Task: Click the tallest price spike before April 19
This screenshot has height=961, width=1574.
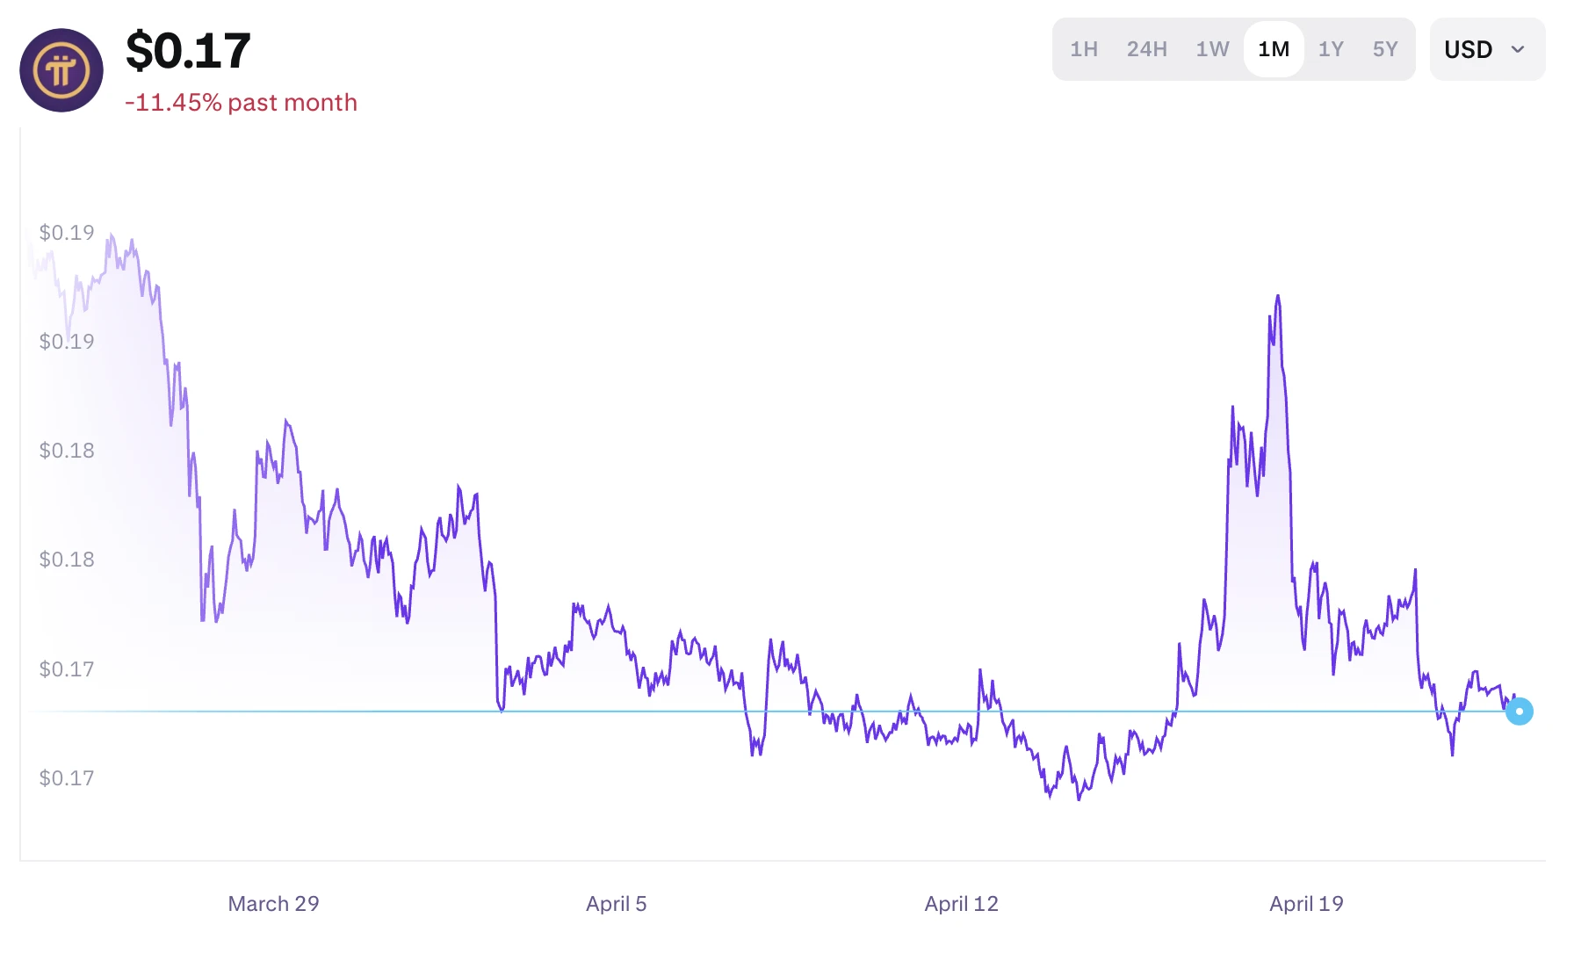Action: [x=1277, y=297]
